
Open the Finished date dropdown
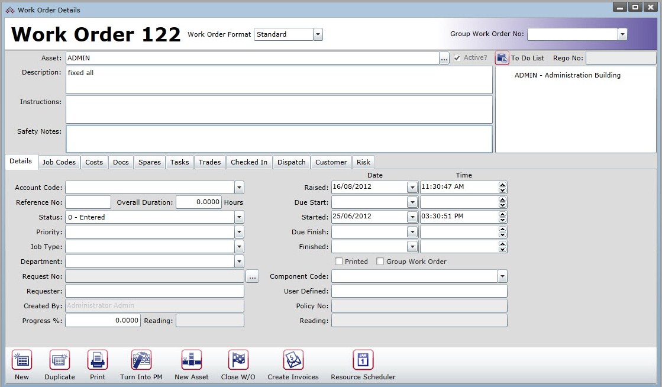point(412,246)
